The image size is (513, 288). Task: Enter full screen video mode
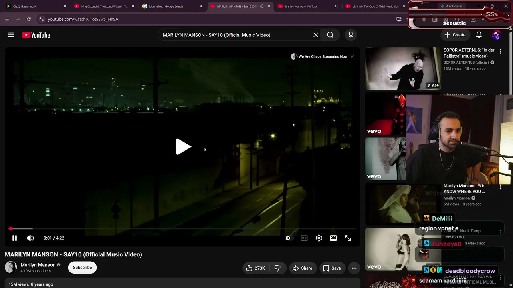pos(348,238)
